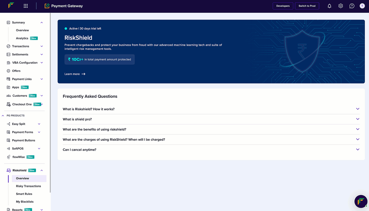
Task: Click the SoftPOS signal icon
Action: [x=8, y=148]
